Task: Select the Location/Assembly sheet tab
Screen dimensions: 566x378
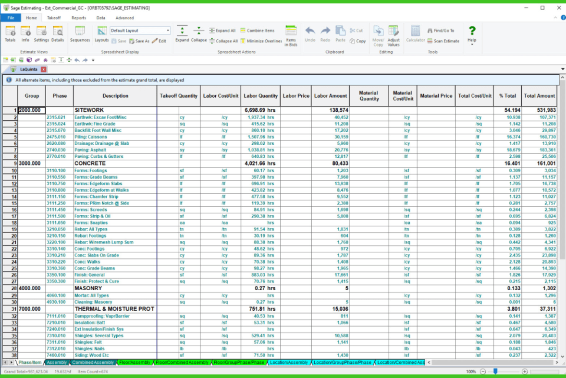Action: [289, 362]
